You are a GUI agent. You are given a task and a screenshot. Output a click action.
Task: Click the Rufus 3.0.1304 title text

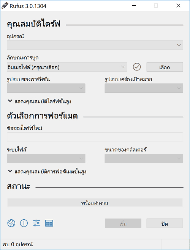(x=28, y=6)
